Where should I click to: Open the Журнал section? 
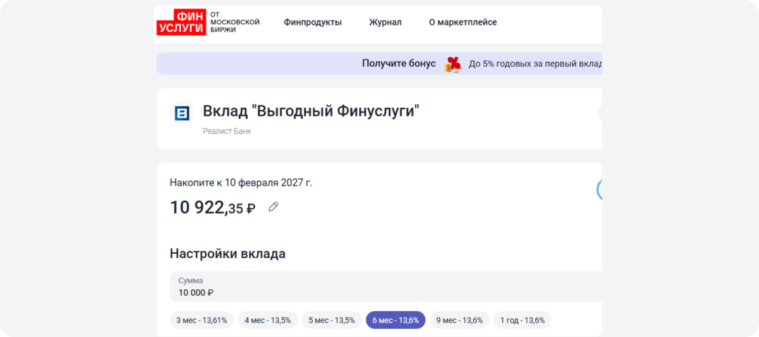pos(385,22)
